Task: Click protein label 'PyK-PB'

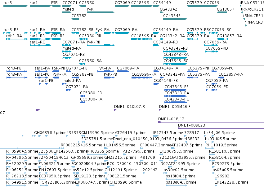Action: point(110,74)
